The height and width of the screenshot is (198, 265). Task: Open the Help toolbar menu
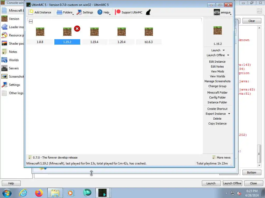pos(104,12)
